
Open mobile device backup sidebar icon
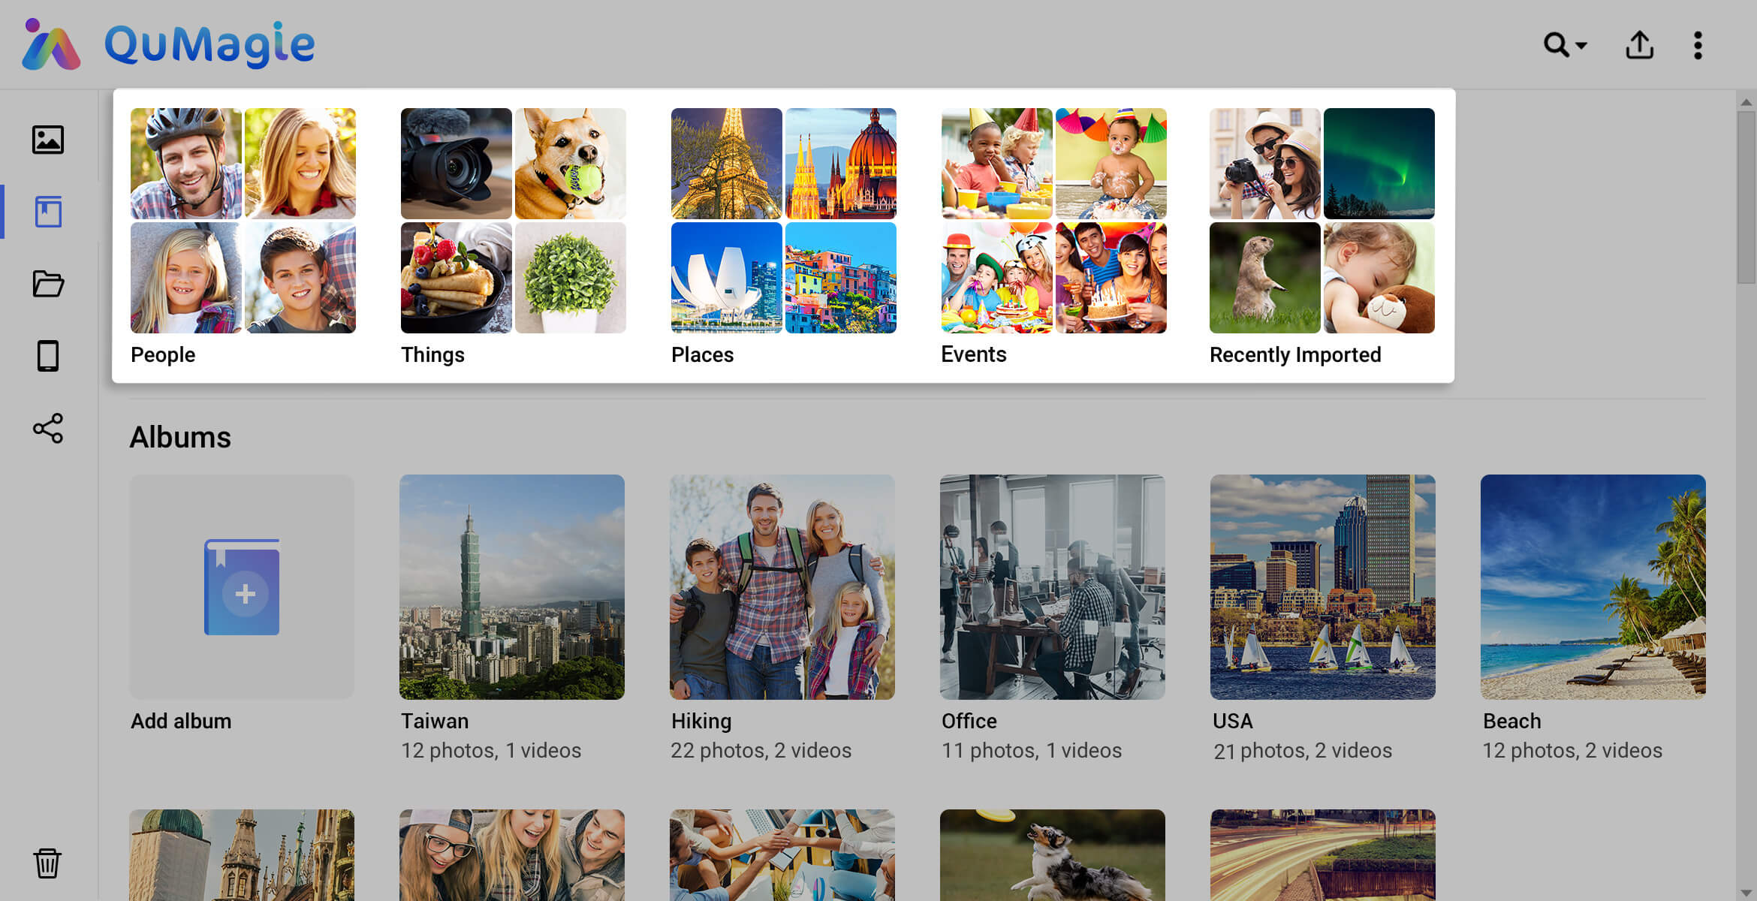[48, 356]
